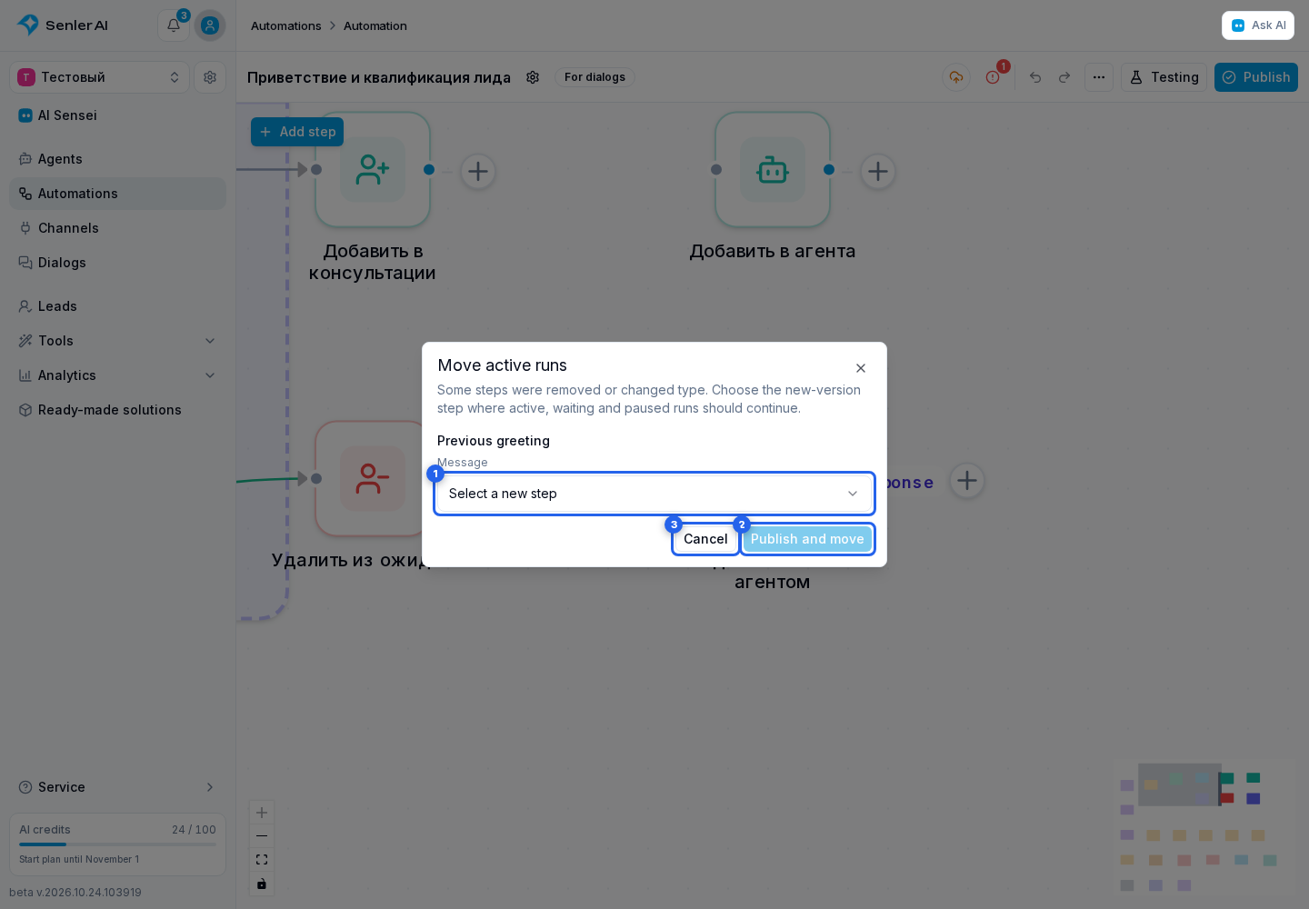Image resolution: width=1309 pixels, height=909 pixels.
Task: Add step after Добавить в консультации
Action: coord(478,171)
